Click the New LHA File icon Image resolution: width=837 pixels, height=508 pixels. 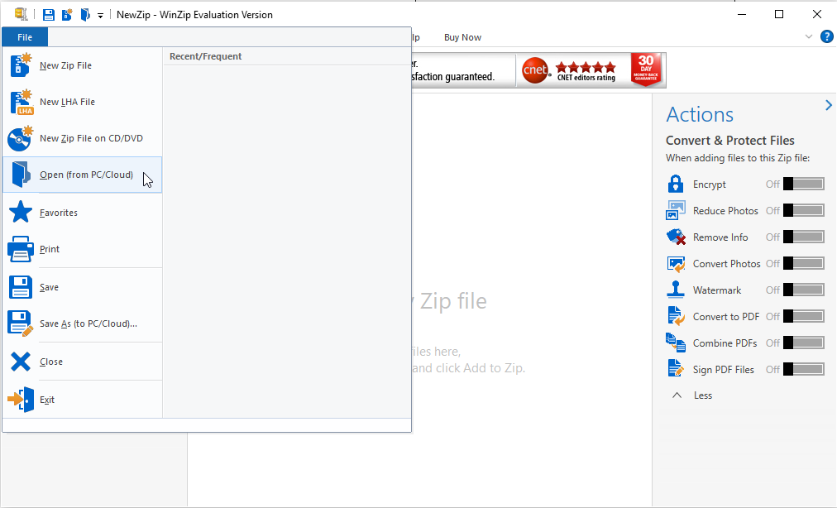pyautogui.click(x=21, y=102)
